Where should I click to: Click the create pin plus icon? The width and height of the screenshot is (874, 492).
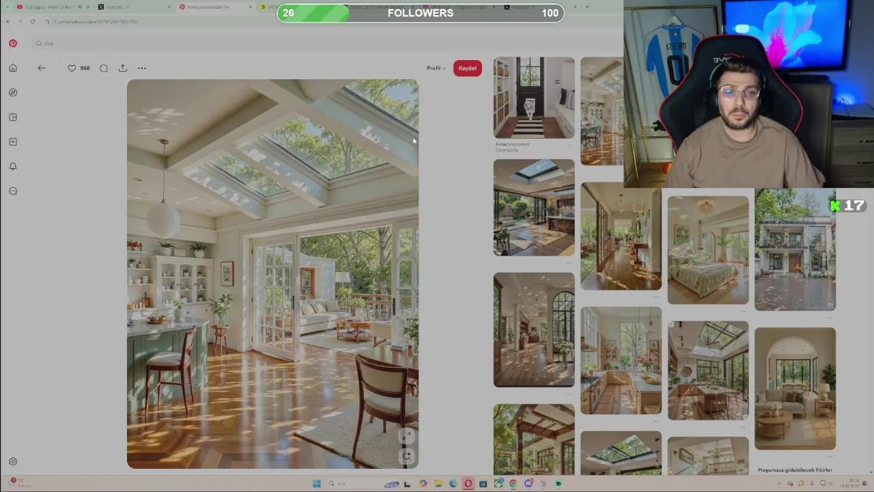(13, 141)
